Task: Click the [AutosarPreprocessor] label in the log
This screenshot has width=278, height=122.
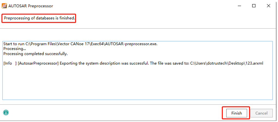Action: click(38, 63)
